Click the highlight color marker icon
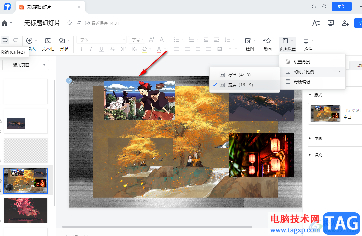The width and height of the screenshot is (362, 236). 145,49
